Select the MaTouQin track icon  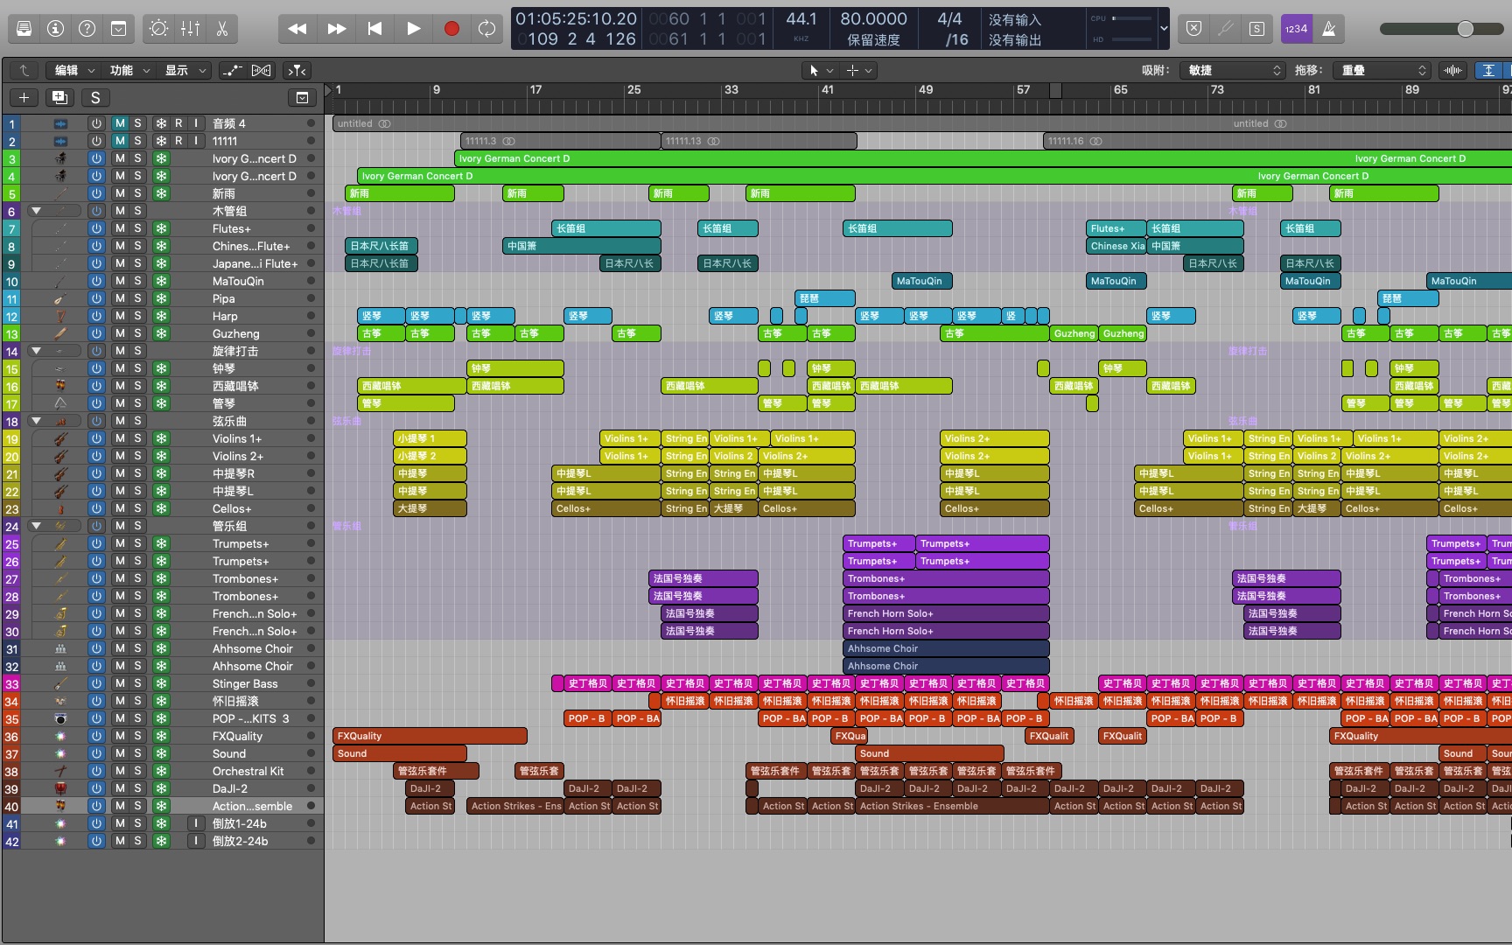tap(60, 281)
